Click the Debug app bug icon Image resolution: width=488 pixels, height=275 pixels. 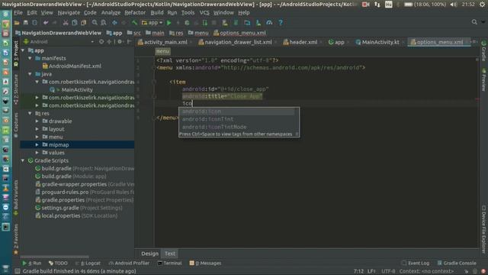point(187,23)
